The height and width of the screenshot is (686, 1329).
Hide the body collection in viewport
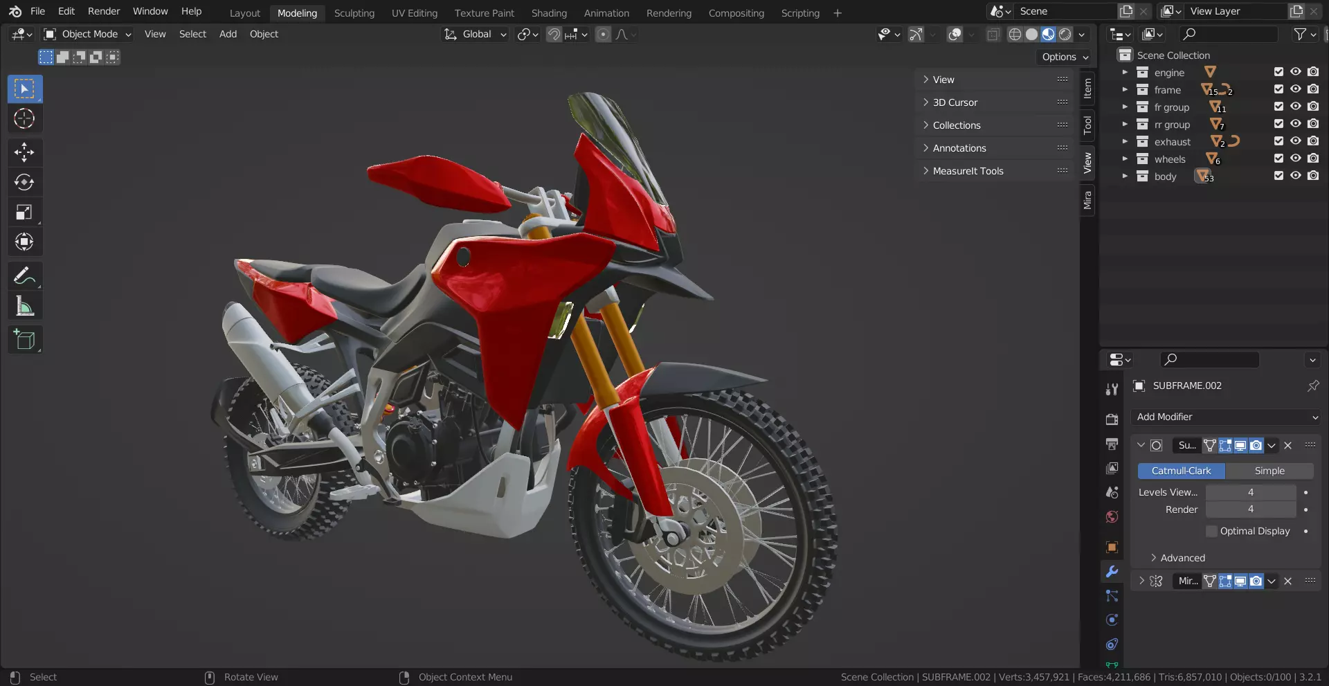point(1296,176)
